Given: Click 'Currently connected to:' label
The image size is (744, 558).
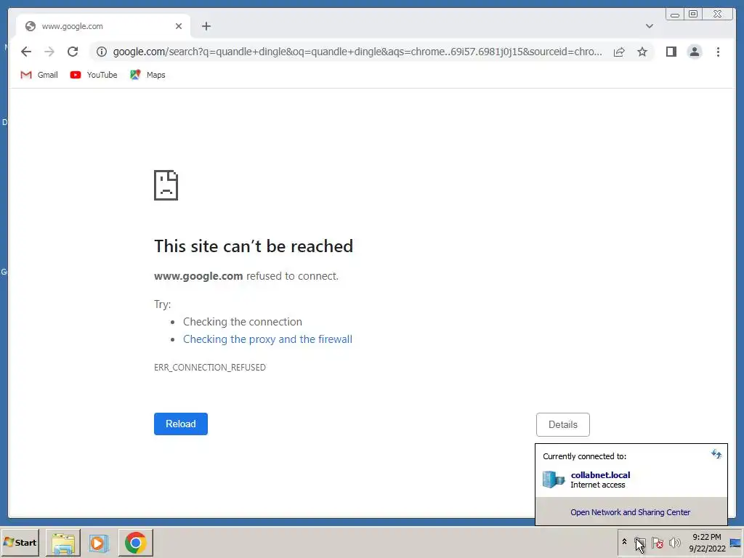Looking at the screenshot, I should pos(585,456).
